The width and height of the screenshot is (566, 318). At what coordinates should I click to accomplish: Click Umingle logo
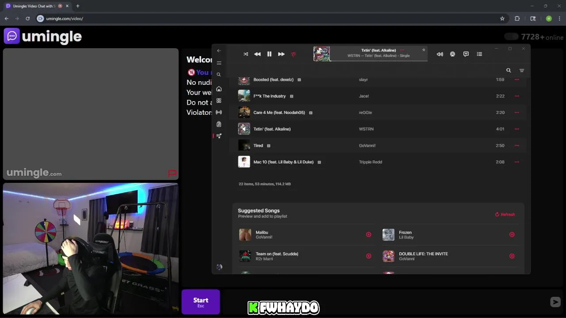click(43, 37)
